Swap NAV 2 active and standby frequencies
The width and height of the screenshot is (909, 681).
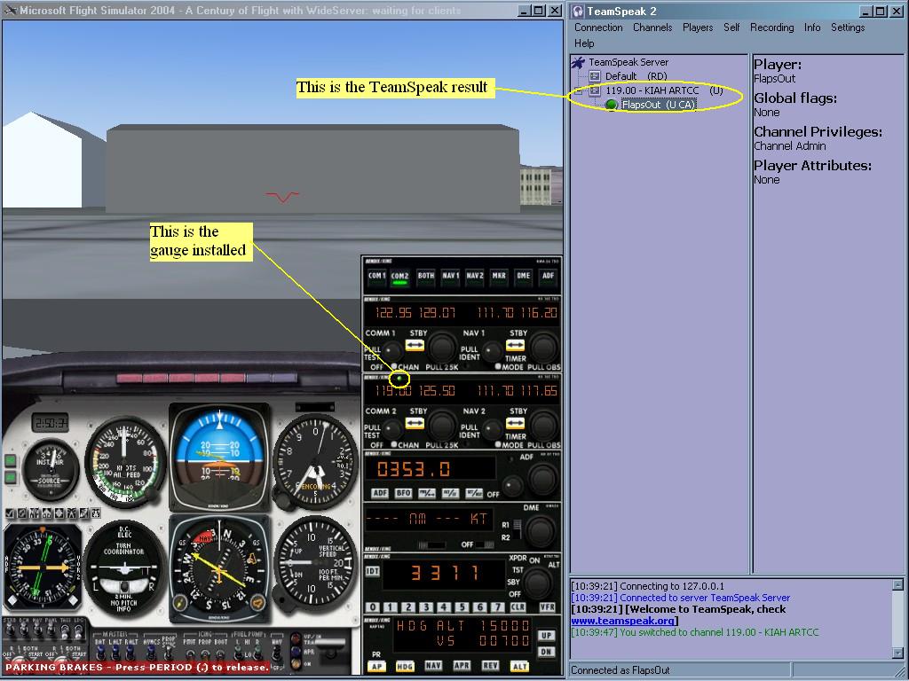(515, 423)
